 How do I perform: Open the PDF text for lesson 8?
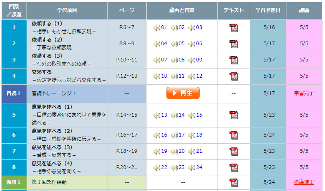(x=234, y=168)
